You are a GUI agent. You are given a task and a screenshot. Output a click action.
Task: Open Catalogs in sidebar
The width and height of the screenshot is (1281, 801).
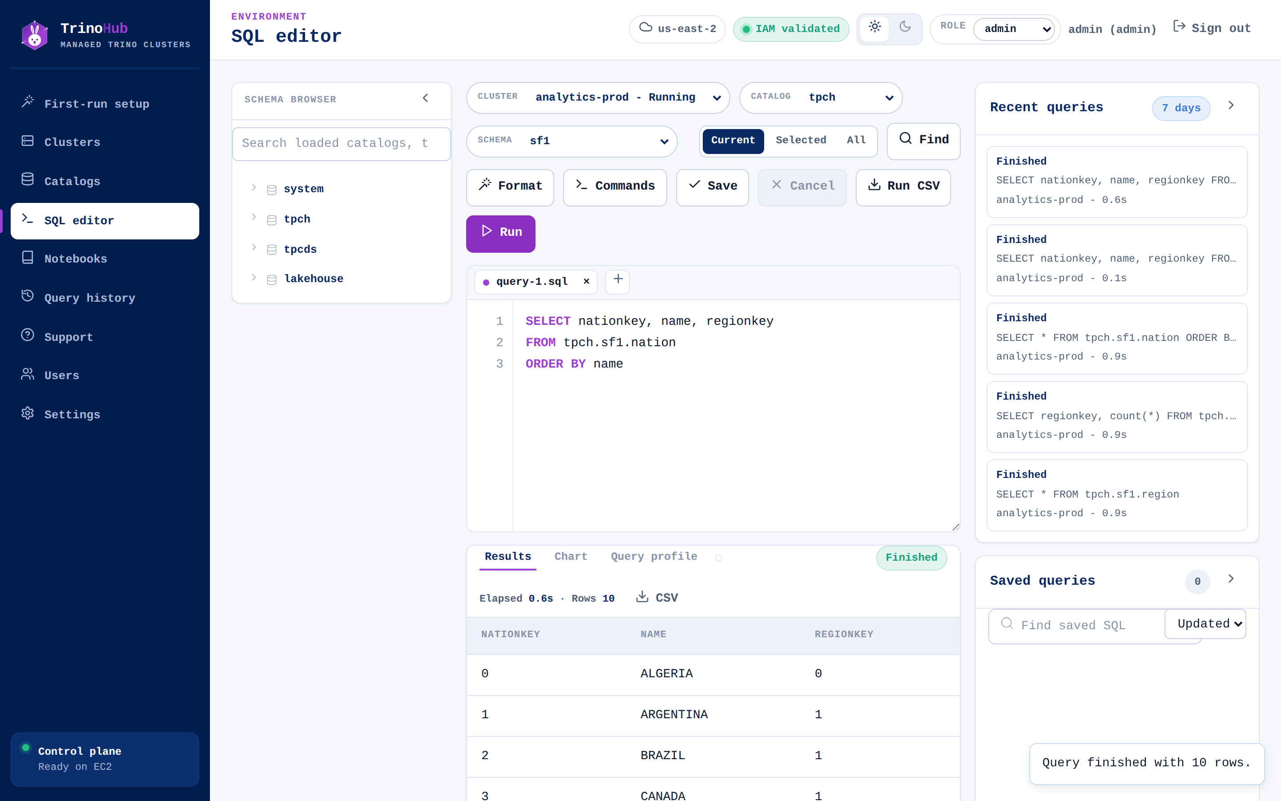click(x=105, y=181)
